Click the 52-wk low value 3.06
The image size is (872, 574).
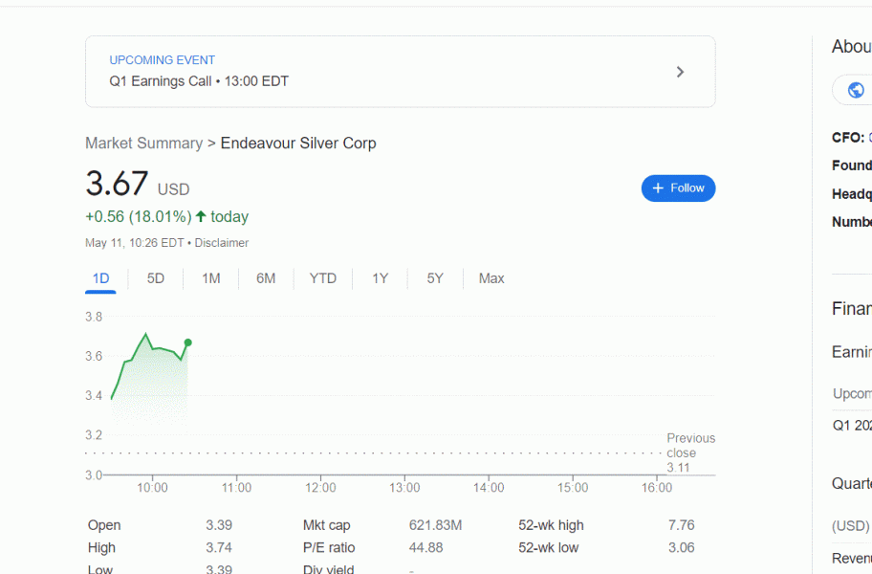click(x=681, y=547)
